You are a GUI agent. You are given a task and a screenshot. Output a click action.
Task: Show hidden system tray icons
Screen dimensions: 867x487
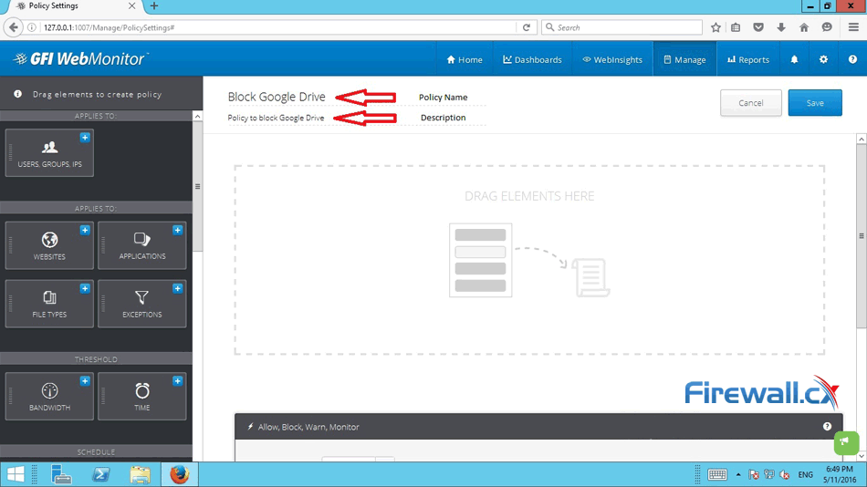(738, 474)
